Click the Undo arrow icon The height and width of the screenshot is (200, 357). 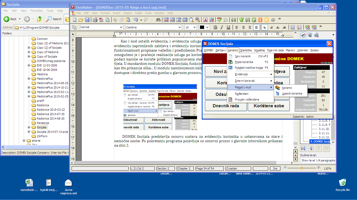pos(136,20)
